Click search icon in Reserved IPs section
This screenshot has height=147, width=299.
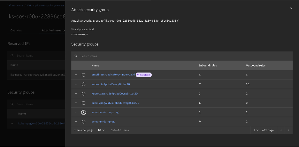click(12, 56)
